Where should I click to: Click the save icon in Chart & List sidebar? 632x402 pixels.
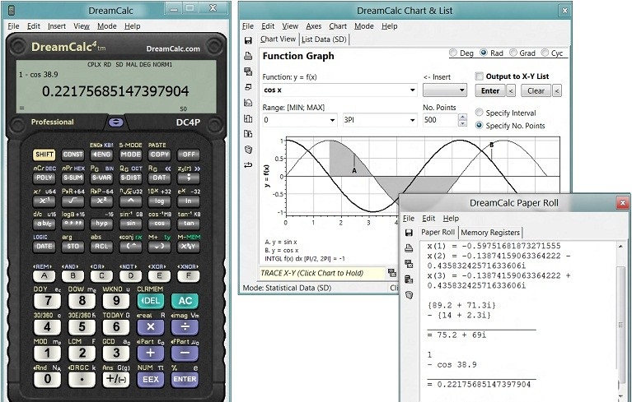[x=248, y=40]
